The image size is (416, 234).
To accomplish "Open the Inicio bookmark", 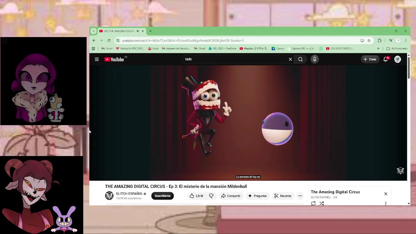I will (x=153, y=48).
